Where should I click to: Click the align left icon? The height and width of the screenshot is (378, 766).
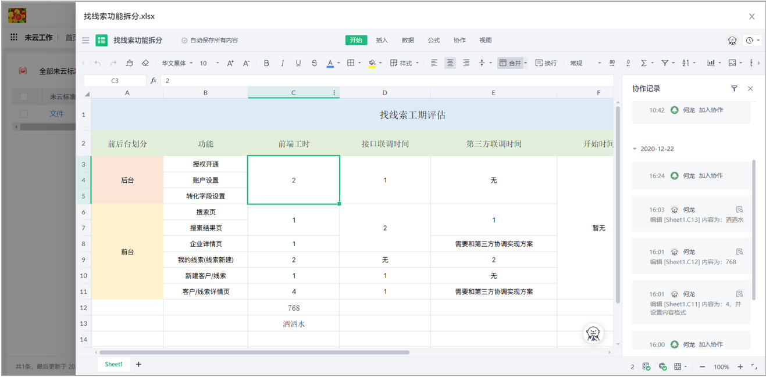(x=434, y=63)
